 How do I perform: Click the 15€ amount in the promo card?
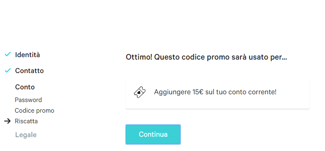[x=198, y=92]
